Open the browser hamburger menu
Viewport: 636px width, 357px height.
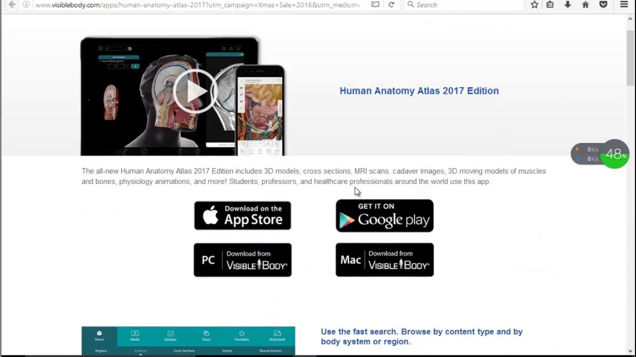pos(624,4)
